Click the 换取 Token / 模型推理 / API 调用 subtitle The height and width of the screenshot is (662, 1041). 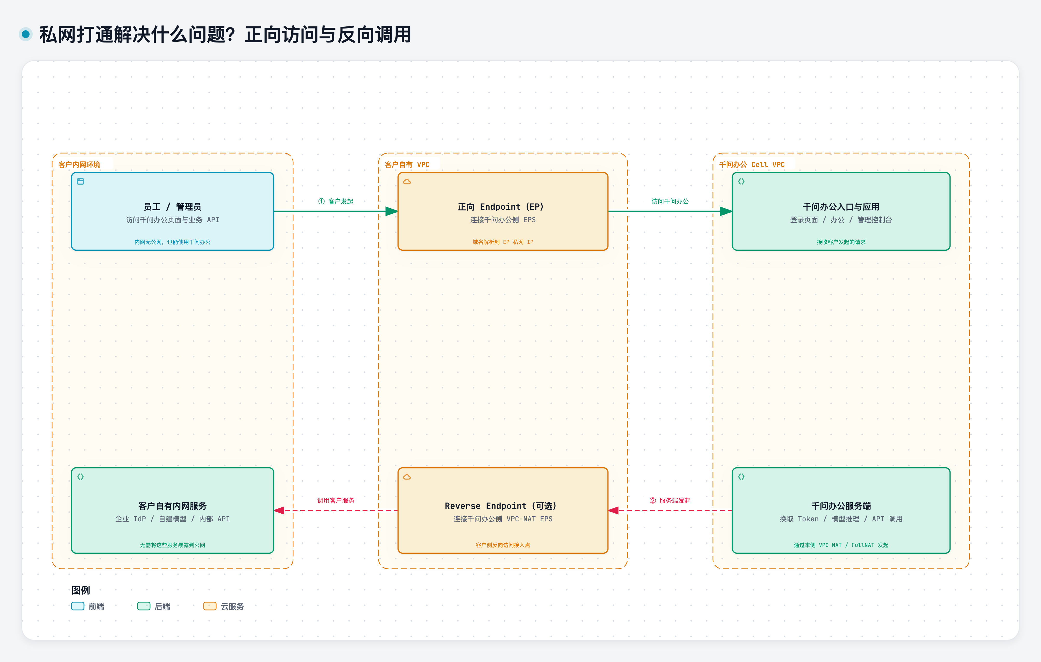(841, 519)
